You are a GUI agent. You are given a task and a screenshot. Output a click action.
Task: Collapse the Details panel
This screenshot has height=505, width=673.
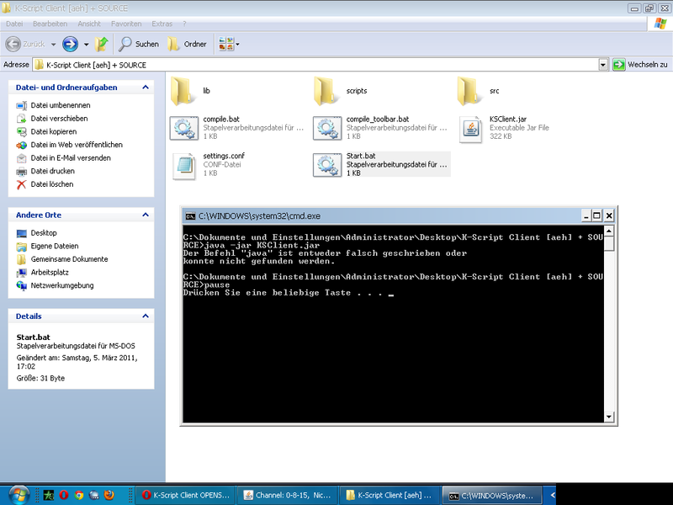click(146, 316)
